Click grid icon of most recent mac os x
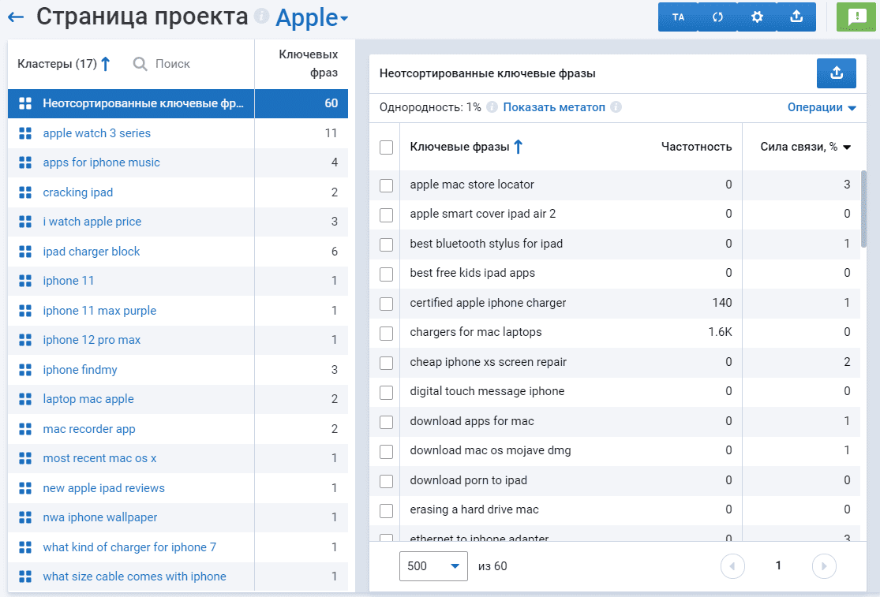This screenshot has width=880, height=597. (x=25, y=458)
